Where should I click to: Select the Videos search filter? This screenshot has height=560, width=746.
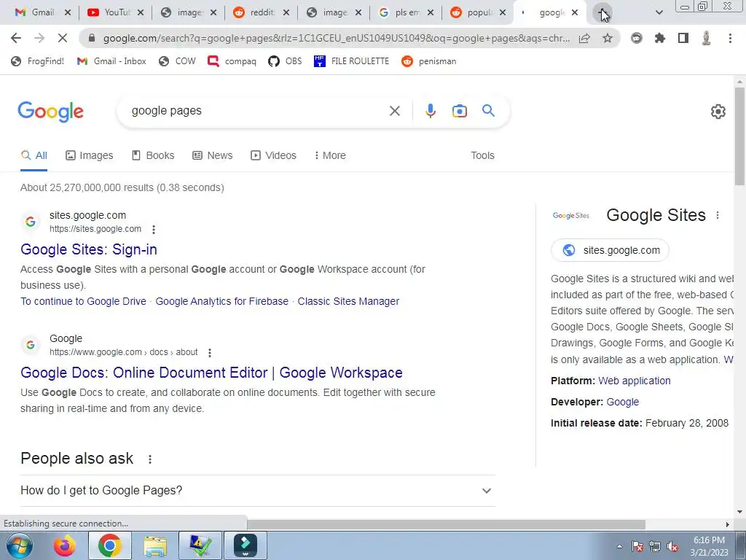[x=274, y=155]
